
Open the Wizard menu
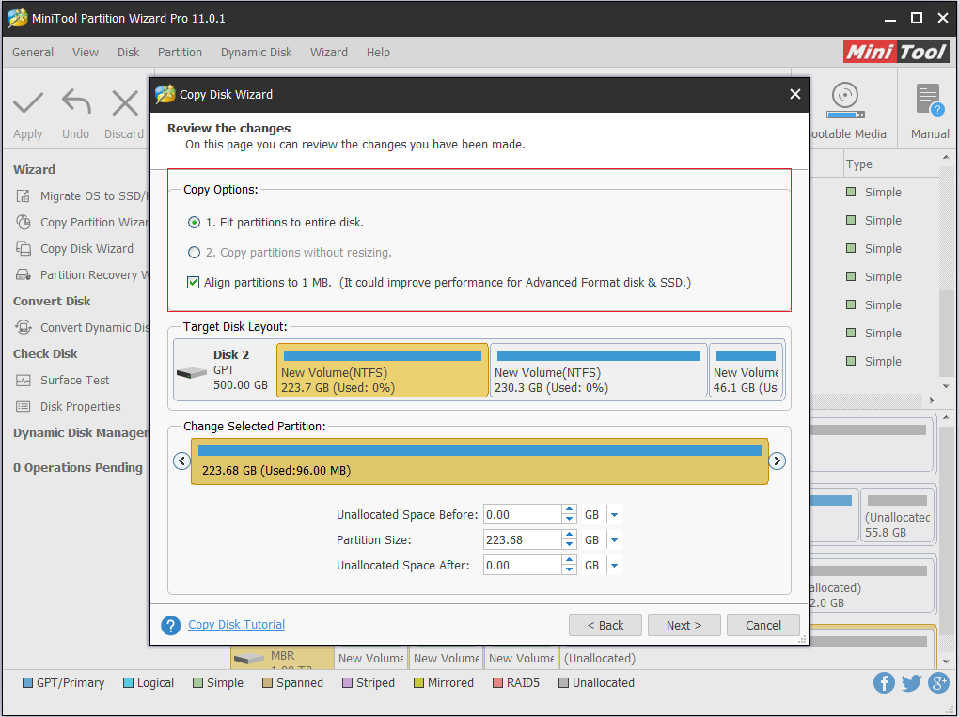point(329,52)
